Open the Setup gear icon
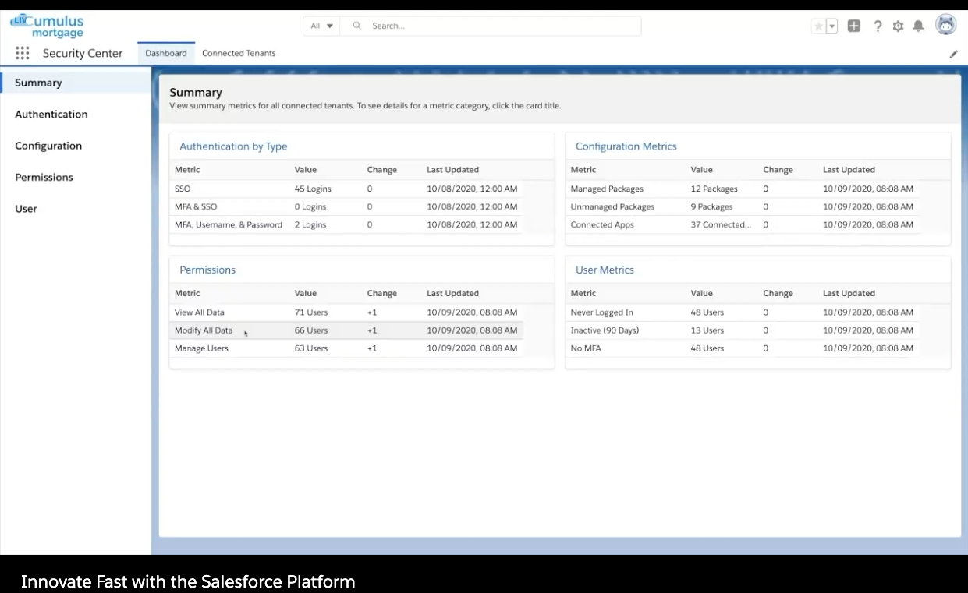This screenshot has width=968, height=593. 898,26
